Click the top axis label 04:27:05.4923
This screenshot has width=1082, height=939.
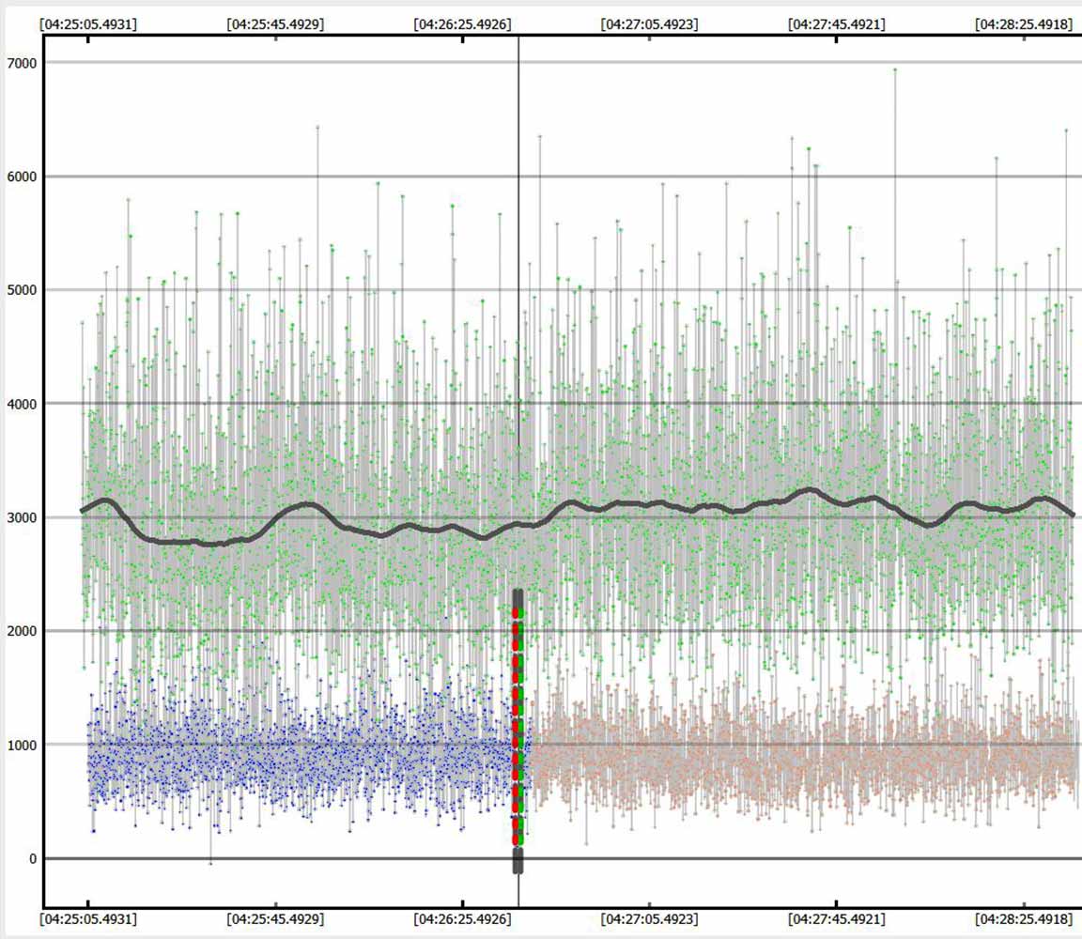(649, 24)
